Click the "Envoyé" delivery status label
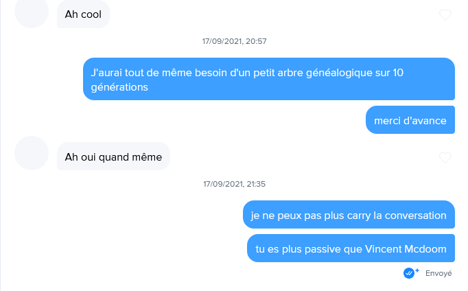This screenshot has width=468, height=291. (x=438, y=273)
